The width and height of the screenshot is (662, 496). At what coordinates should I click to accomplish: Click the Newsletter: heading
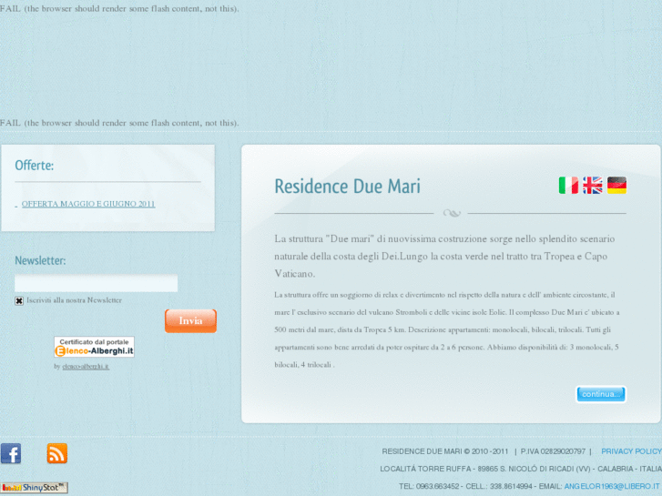(x=40, y=260)
